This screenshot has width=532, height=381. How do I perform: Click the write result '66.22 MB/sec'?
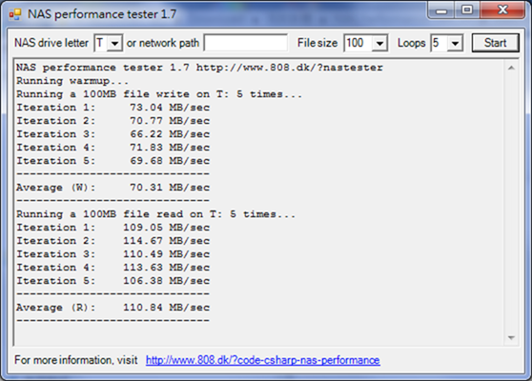[x=170, y=134]
